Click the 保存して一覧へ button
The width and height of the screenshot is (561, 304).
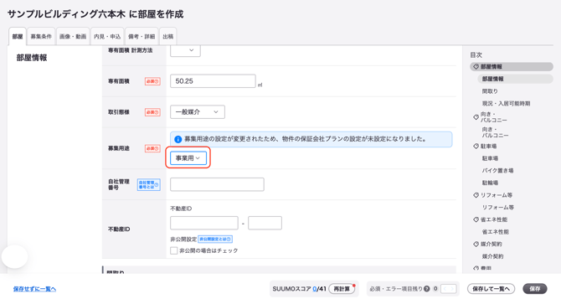click(491, 289)
